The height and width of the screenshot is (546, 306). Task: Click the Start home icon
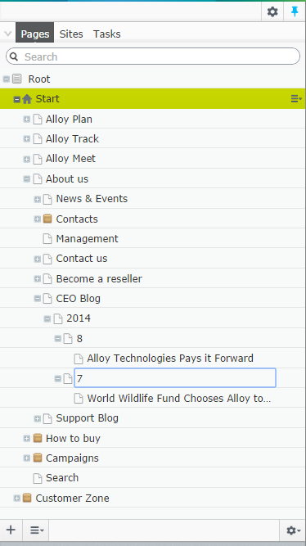pyautogui.click(x=27, y=99)
